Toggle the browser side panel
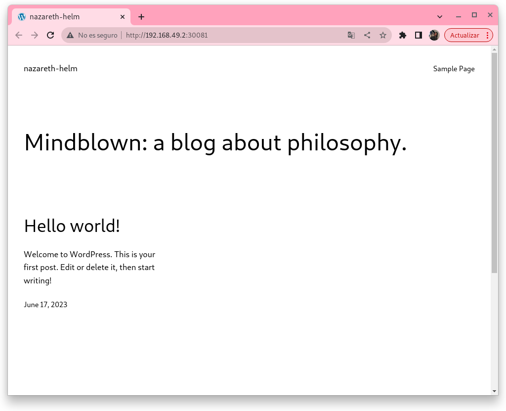This screenshot has width=506, height=411. [x=419, y=35]
